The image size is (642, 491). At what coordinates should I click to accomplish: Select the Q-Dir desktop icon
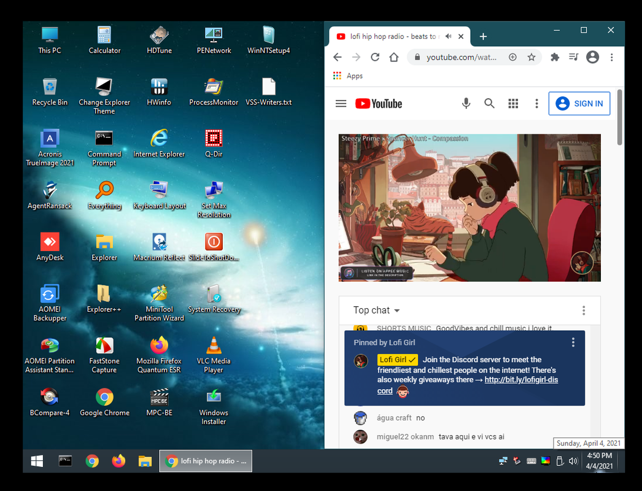pos(214,144)
